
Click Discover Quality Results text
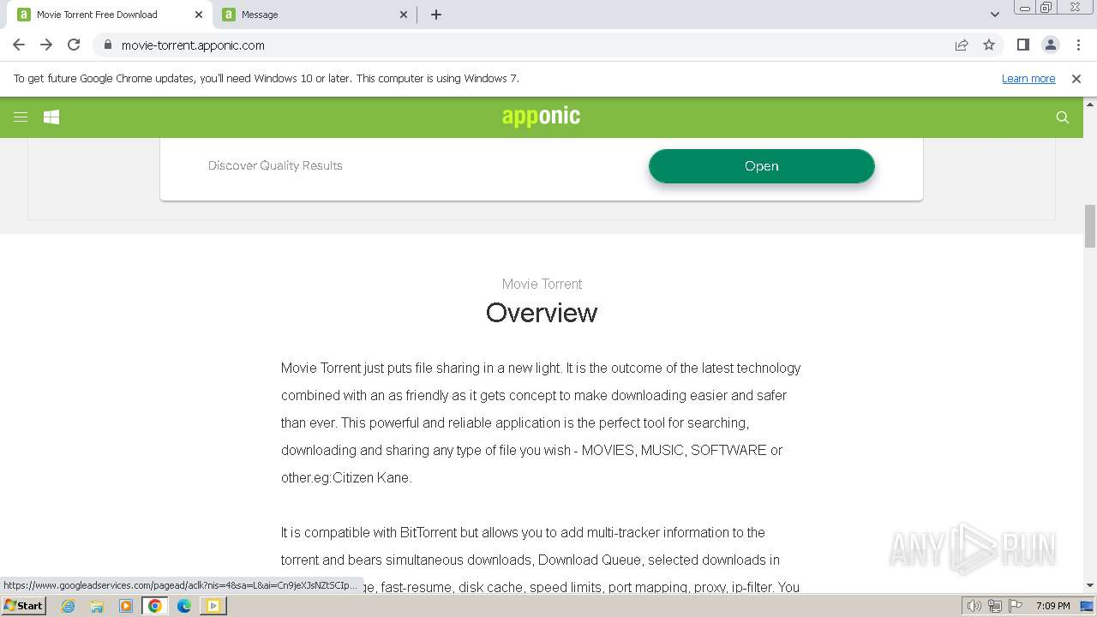pos(275,165)
